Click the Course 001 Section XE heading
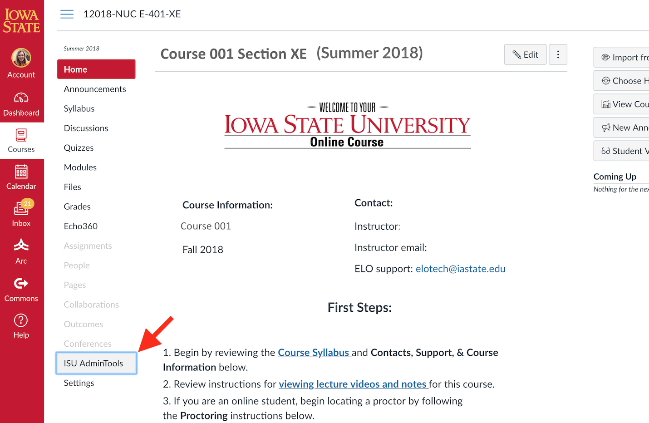This screenshot has height=423, width=649. pos(234,54)
